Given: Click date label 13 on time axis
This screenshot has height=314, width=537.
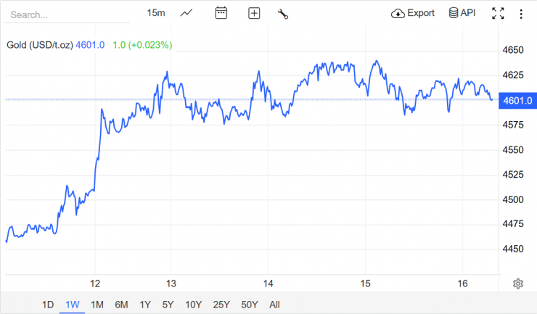Looking at the screenshot, I should [171, 284].
